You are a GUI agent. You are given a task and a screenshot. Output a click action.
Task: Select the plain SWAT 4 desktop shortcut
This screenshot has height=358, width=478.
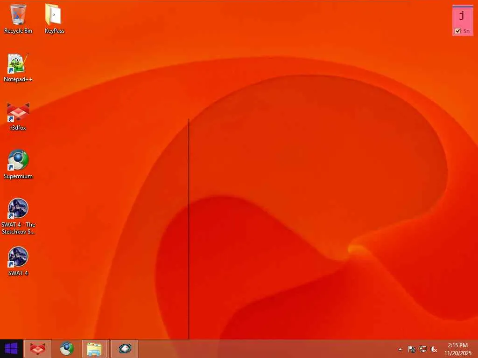click(18, 261)
